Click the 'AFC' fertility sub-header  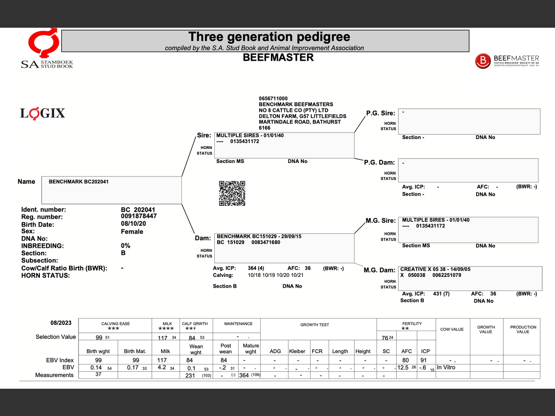tap(406, 351)
